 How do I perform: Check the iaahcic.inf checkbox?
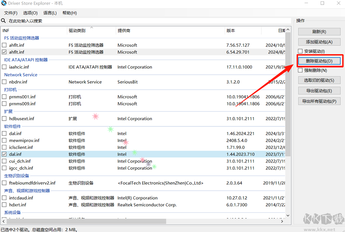click(4, 67)
